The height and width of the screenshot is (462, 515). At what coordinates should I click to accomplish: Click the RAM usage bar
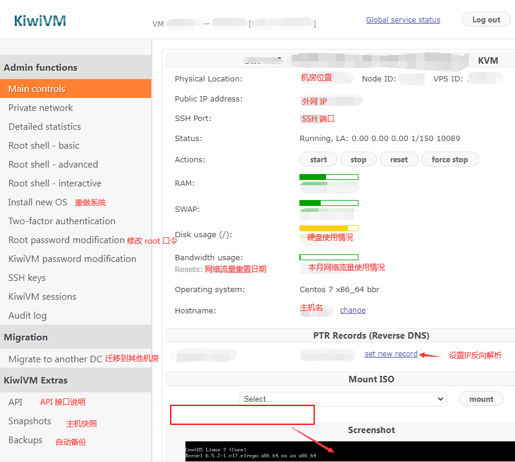(x=329, y=177)
